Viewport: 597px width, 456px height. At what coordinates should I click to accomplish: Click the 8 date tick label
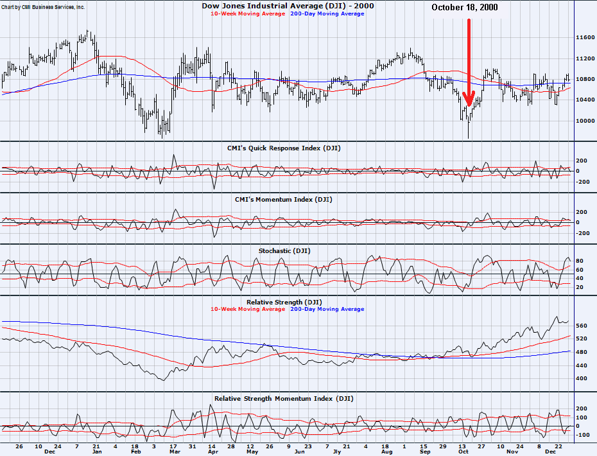click(x=539, y=446)
